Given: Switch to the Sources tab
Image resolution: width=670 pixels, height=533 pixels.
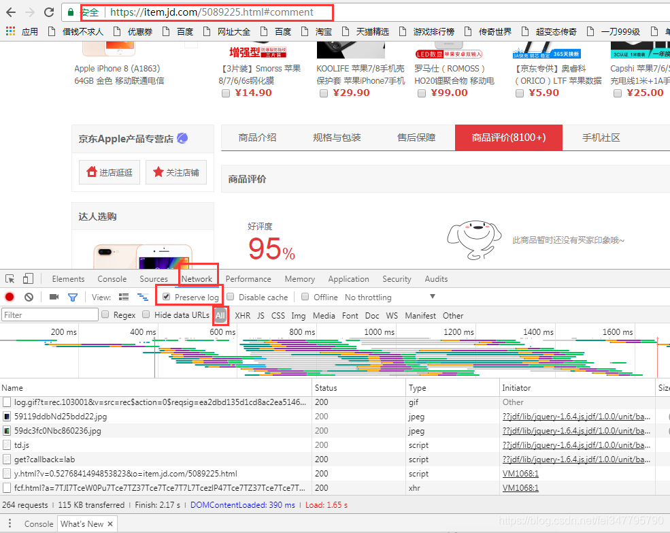Looking at the screenshot, I should point(154,279).
